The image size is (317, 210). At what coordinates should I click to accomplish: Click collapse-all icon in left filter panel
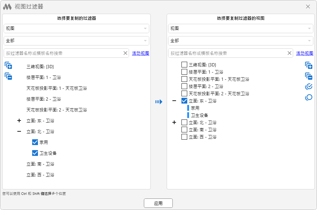click(8, 76)
